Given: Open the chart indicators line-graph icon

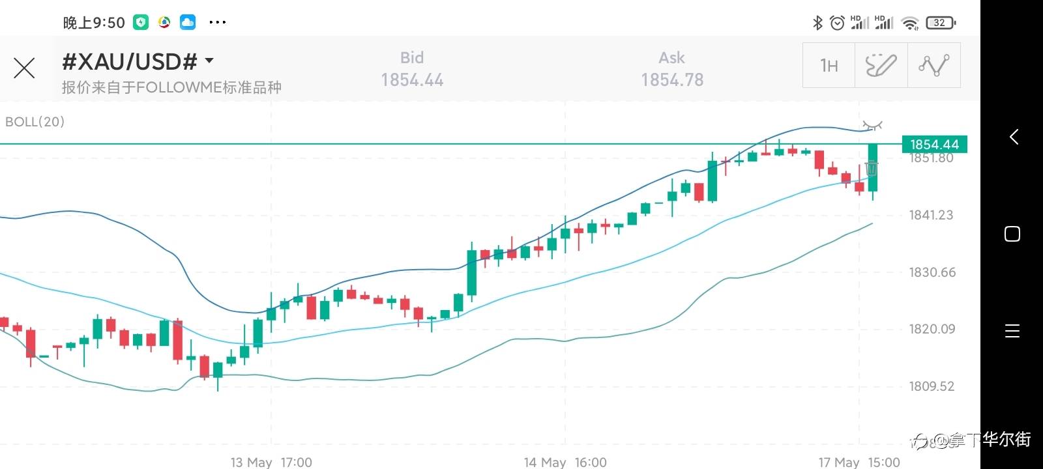Looking at the screenshot, I should [x=933, y=65].
